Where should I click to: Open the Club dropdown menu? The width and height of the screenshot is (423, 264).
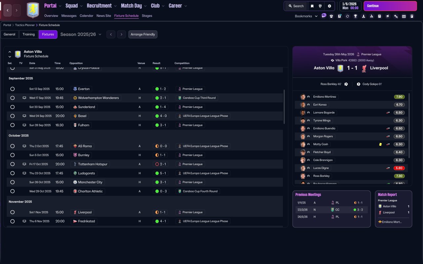[x=158, y=6]
